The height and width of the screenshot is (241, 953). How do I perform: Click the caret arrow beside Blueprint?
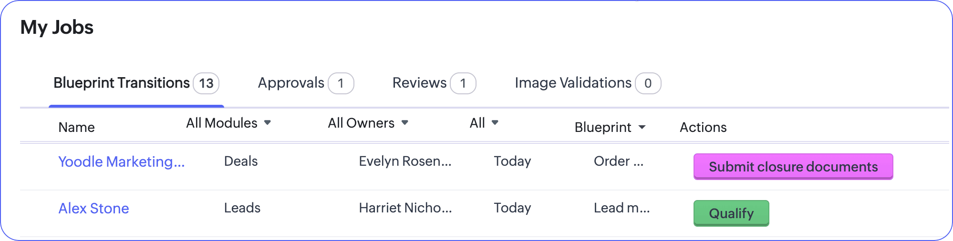(x=642, y=127)
